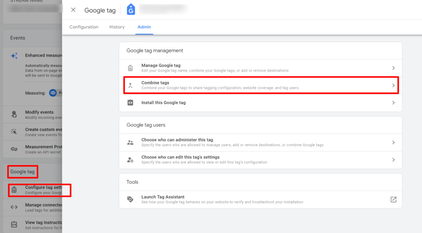
Task: Open Measurement Protocol API secrets row
Action: coord(33,149)
